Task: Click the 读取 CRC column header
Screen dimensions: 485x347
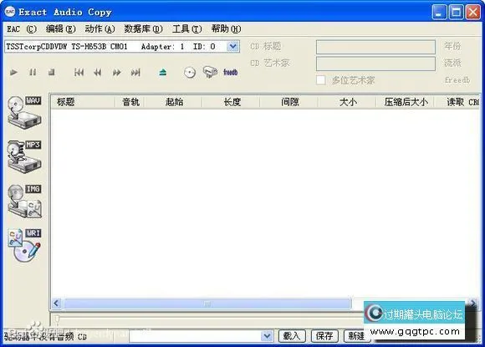Action: 457,102
